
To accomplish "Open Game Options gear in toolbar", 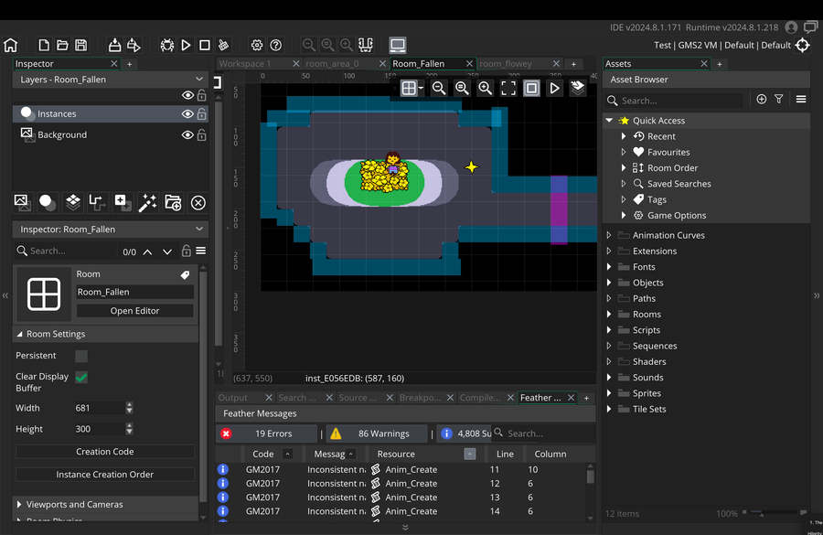I will coord(257,45).
